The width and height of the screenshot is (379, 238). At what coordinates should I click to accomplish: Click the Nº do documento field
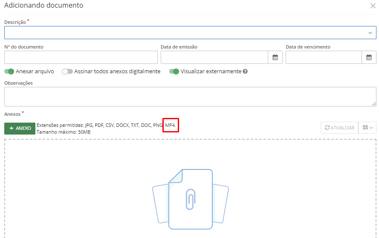tap(81, 57)
